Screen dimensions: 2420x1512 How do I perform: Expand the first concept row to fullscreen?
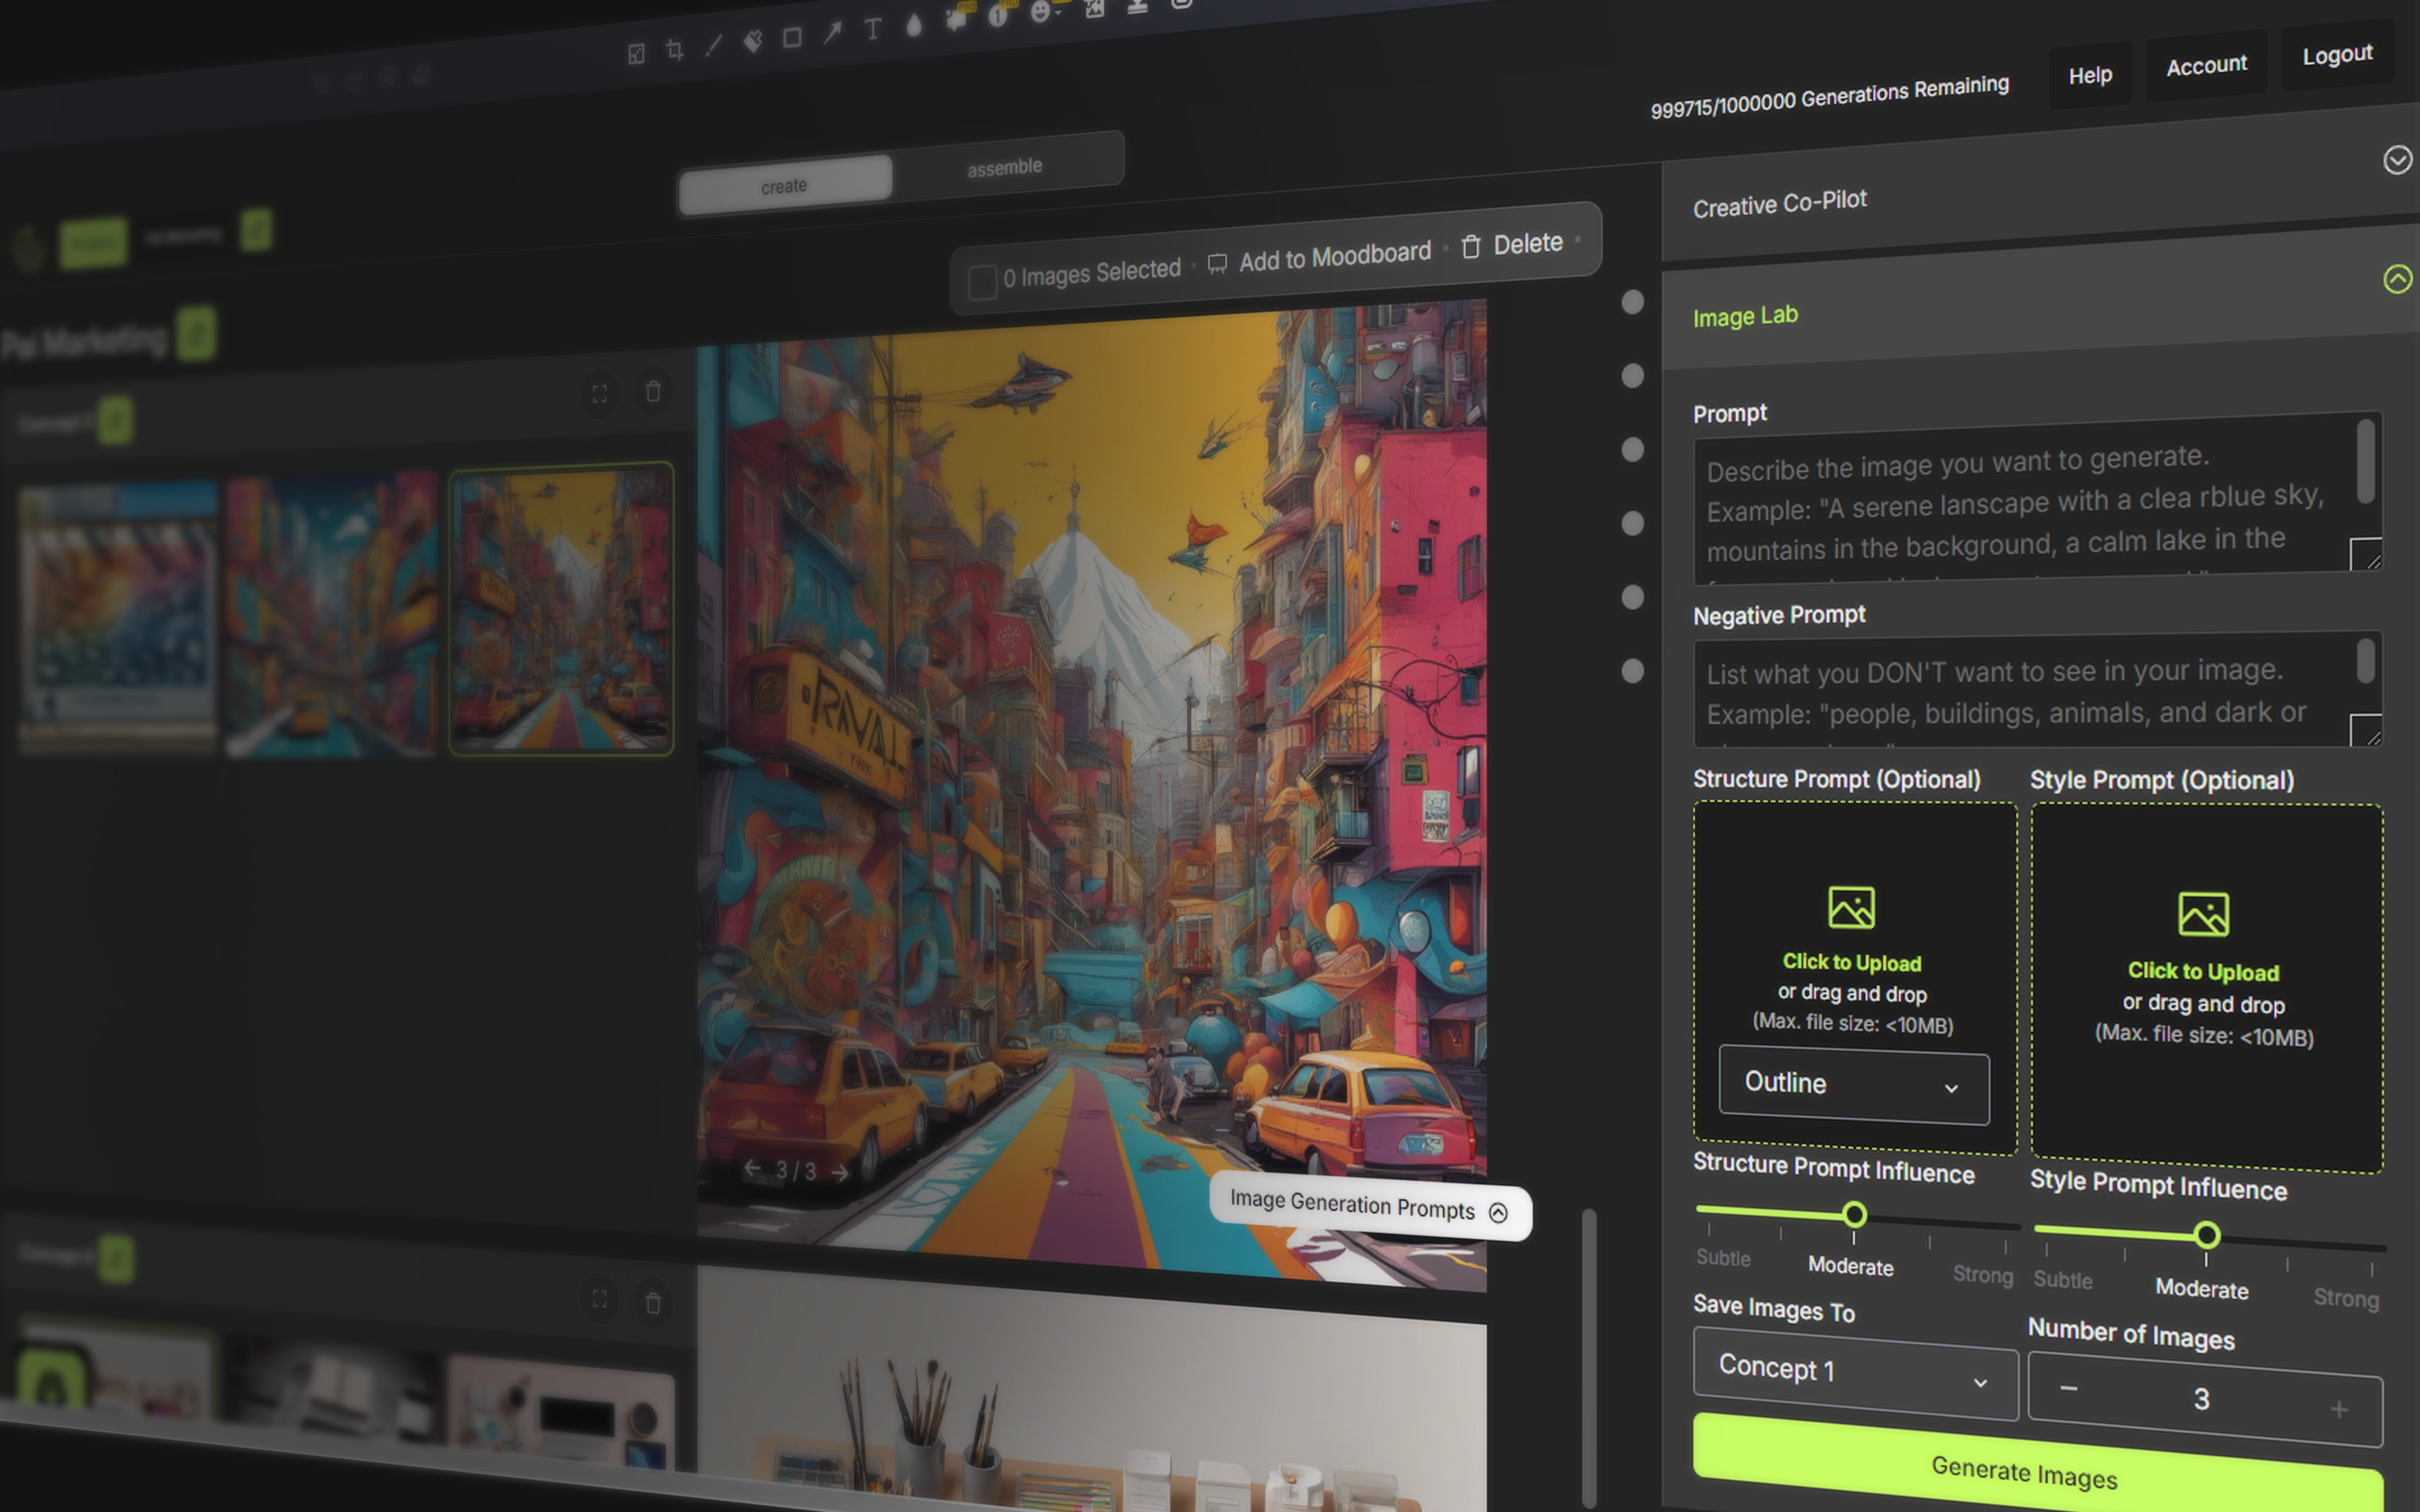click(599, 394)
